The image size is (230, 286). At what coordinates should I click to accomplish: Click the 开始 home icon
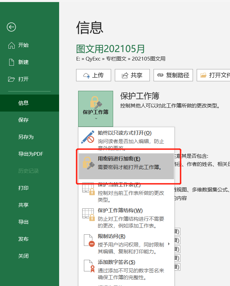[12, 45]
